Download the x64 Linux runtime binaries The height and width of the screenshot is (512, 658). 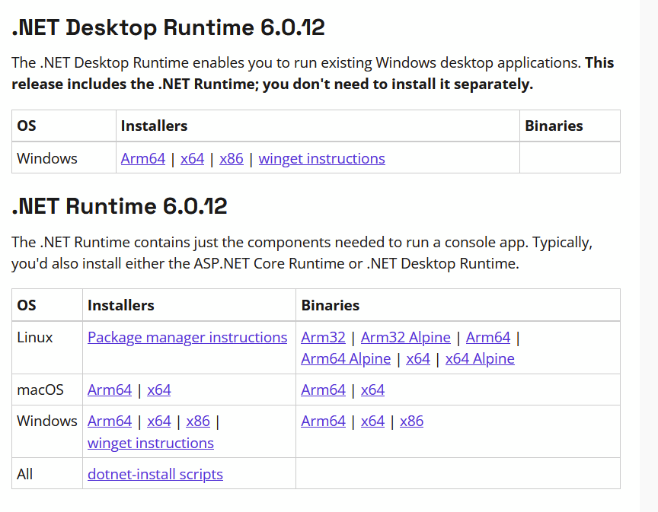[x=418, y=358]
